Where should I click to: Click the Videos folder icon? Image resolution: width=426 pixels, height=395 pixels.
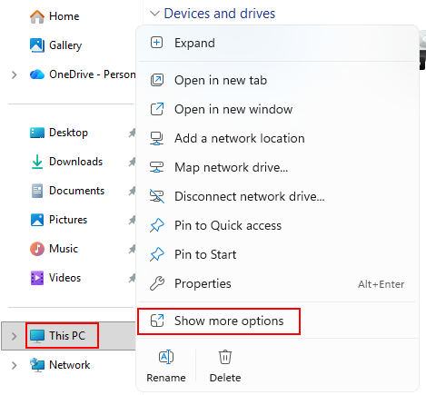click(x=37, y=278)
